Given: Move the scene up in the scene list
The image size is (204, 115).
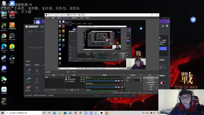Looking at the screenshot, I should click(x=52, y=90).
